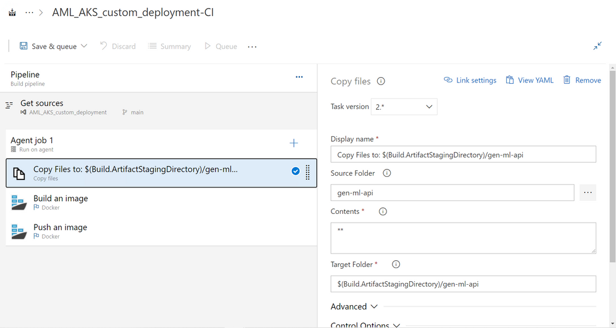
Task: Open the Save & queue dropdown arrow
Action: [x=84, y=46]
